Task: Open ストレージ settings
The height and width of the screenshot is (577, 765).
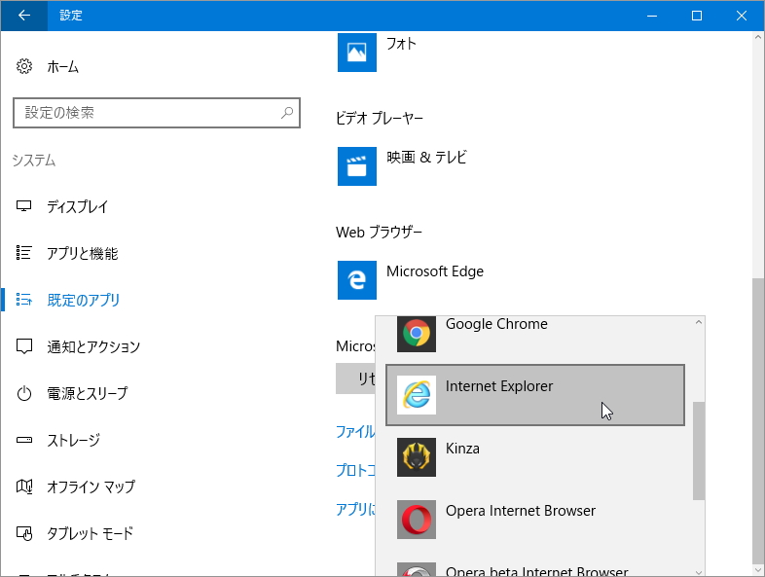Action: [x=74, y=440]
